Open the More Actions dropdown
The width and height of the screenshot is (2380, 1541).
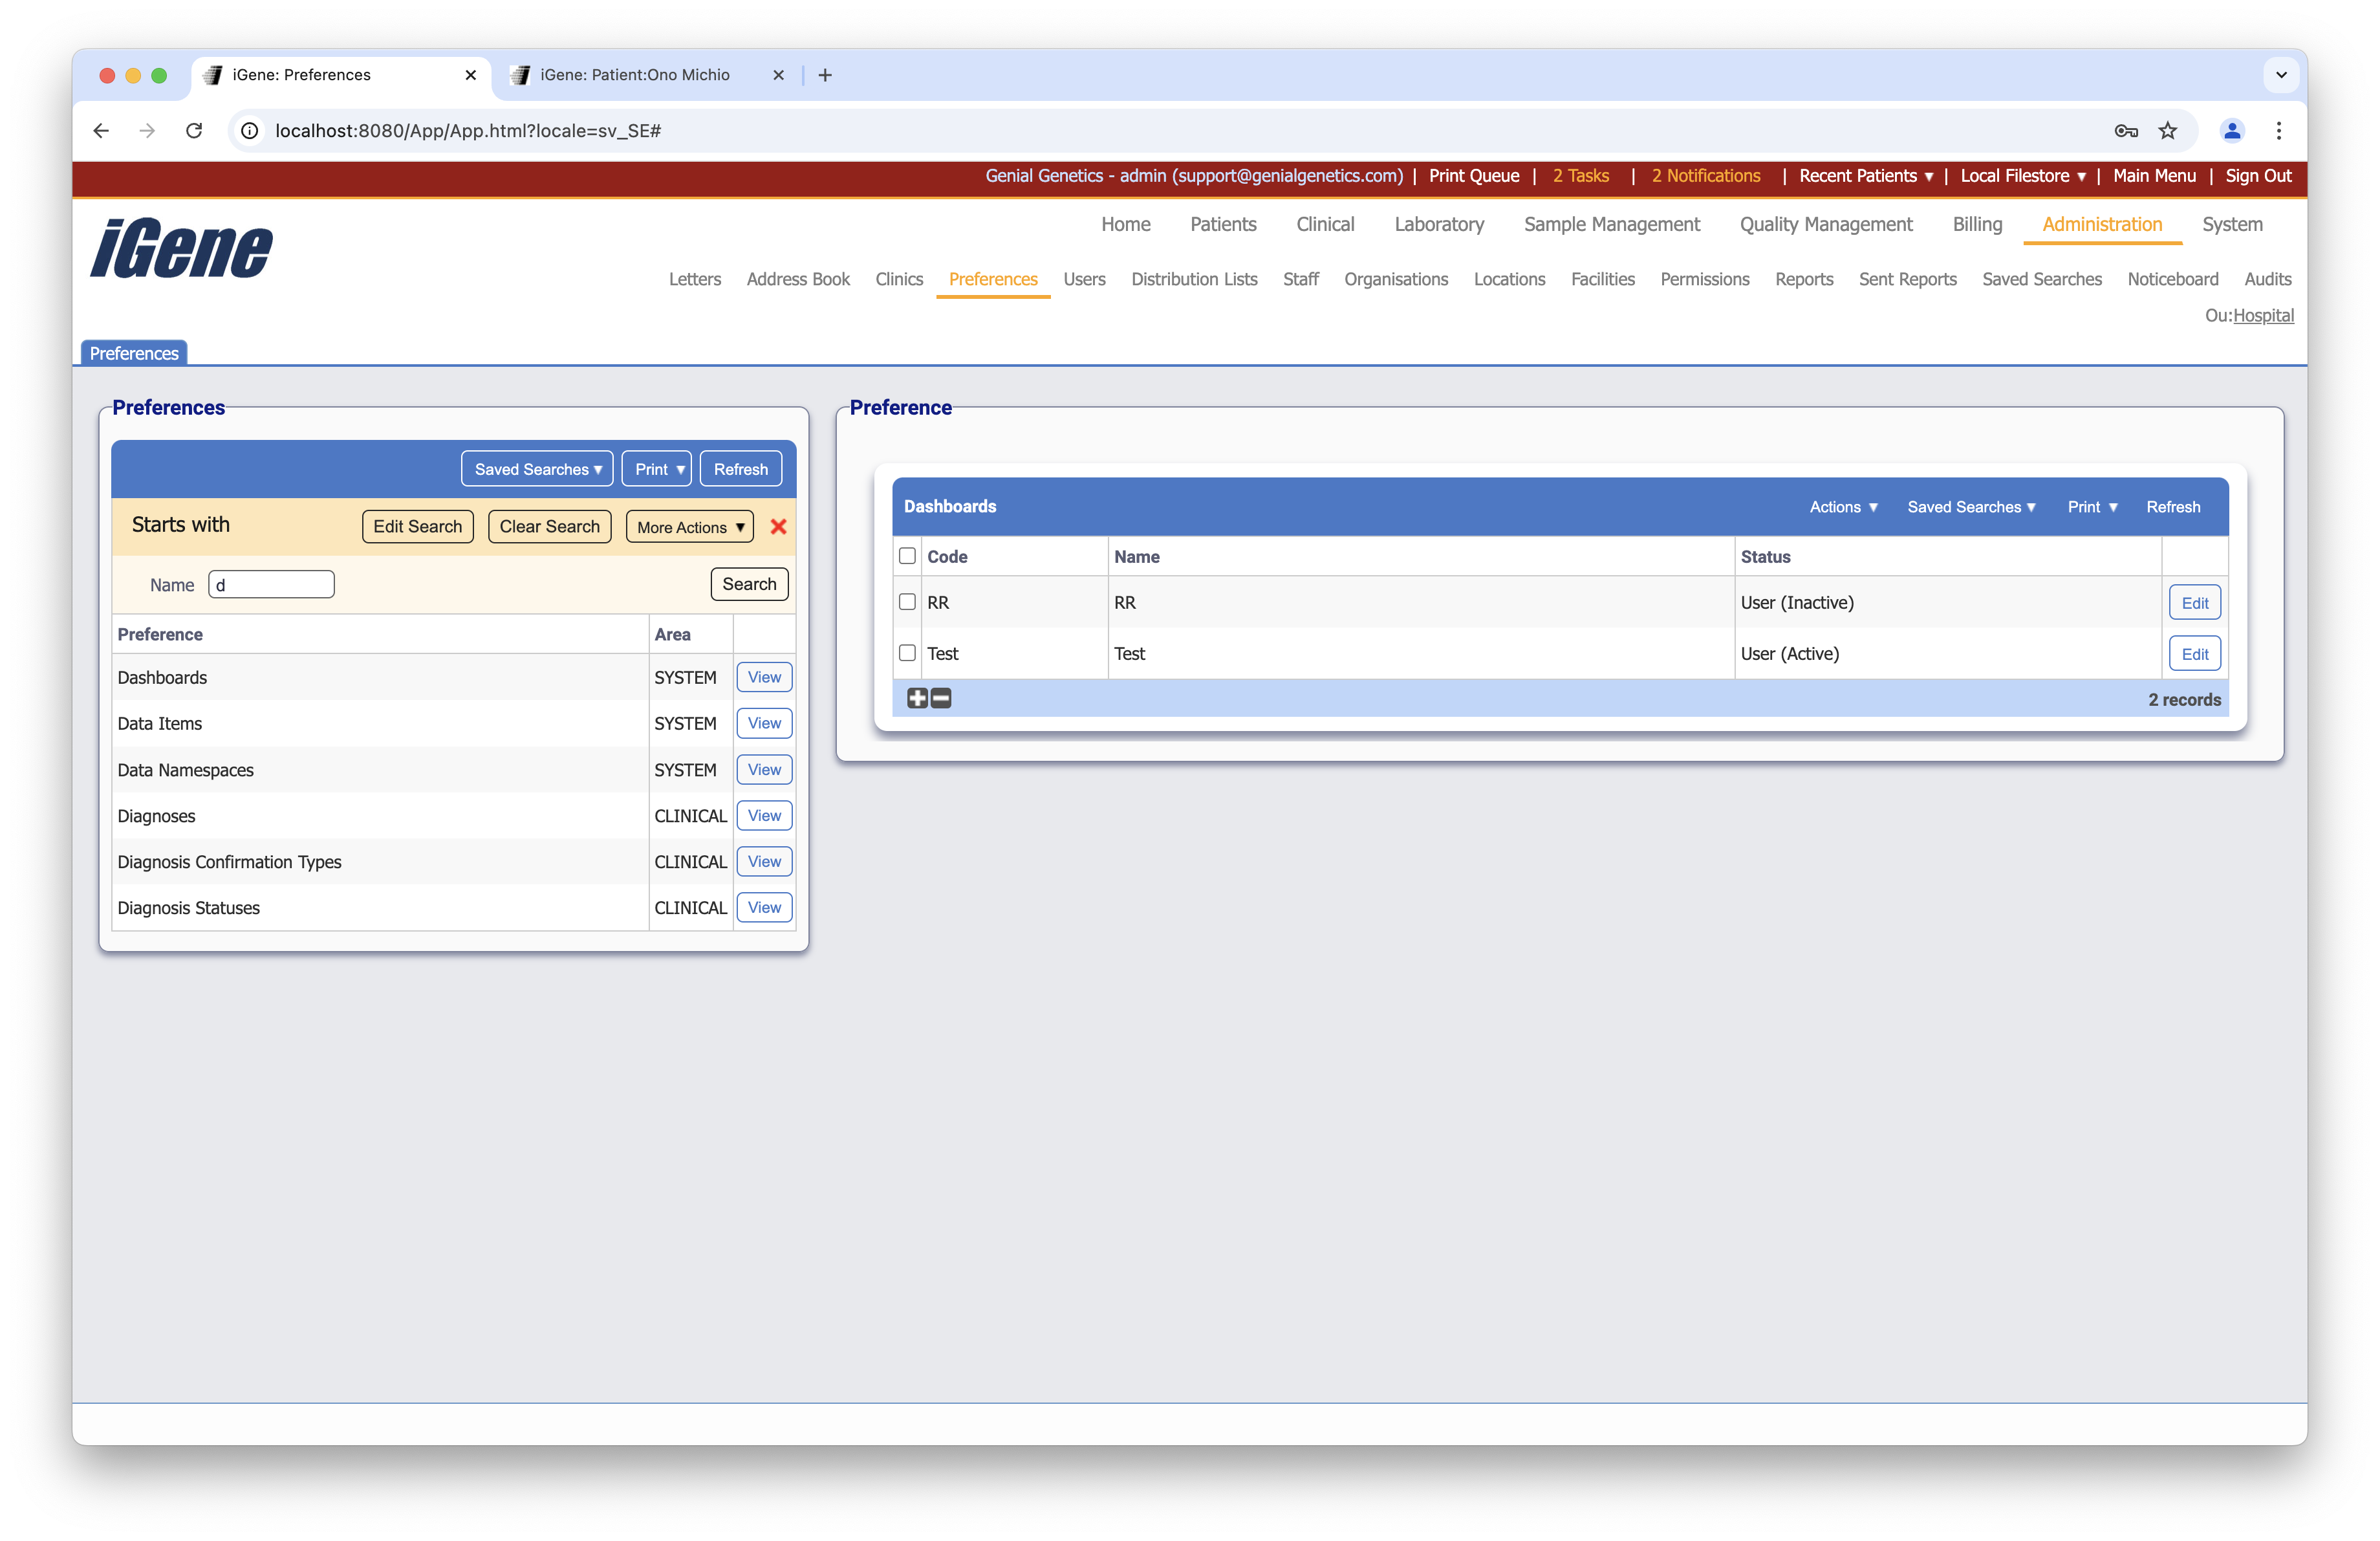688,526
